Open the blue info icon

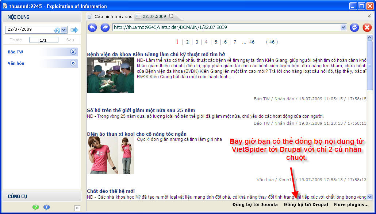[47, 207]
